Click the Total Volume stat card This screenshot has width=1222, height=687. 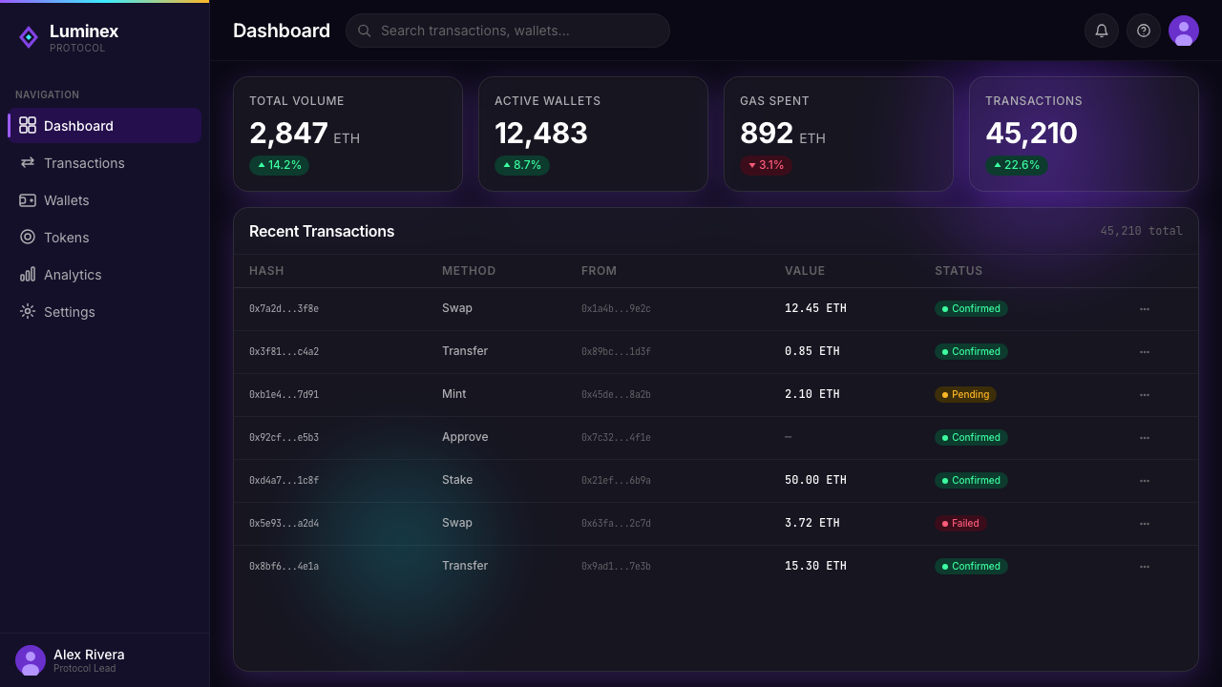(348, 134)
